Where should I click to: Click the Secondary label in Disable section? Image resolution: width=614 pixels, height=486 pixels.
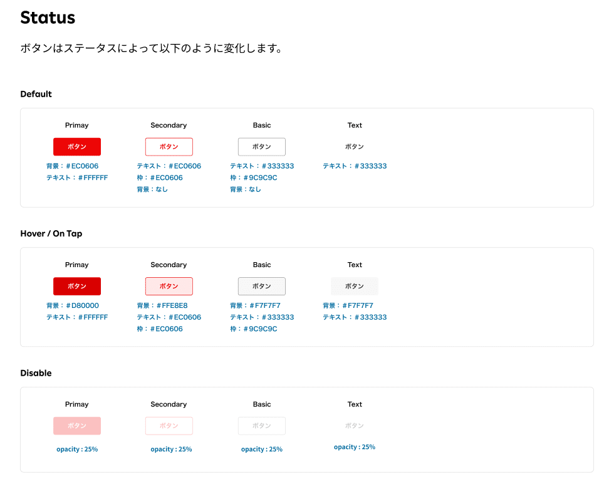point(169,404)
